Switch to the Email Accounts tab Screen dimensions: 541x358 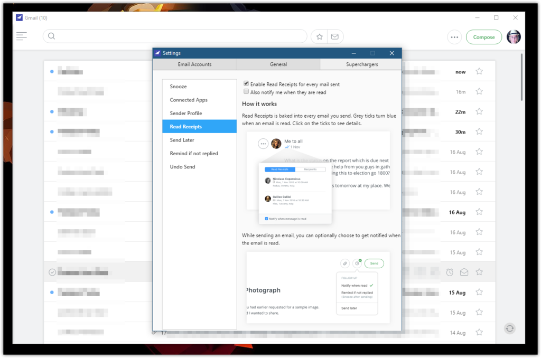194,64
